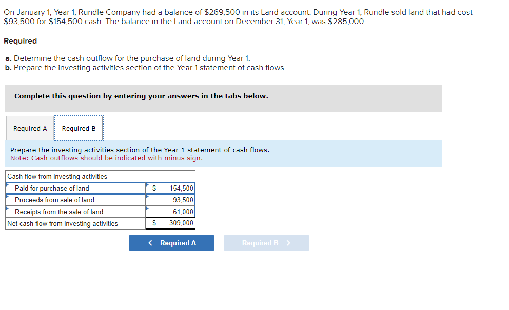Click the blue marker beside Receipts from the sale of land
The width and height of the screenshot is (509, 310).
click(x=7, y=208)
